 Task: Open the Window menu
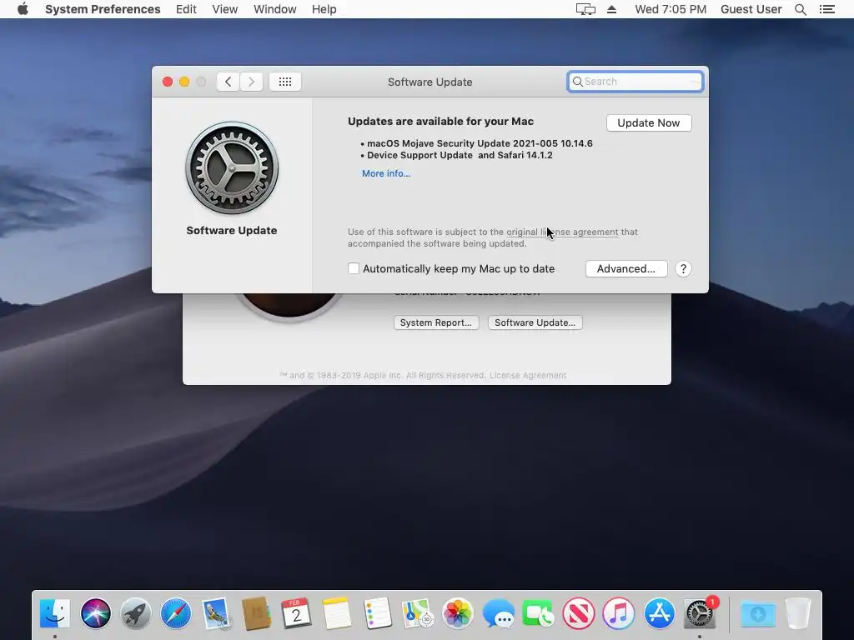tap(275, 9)
